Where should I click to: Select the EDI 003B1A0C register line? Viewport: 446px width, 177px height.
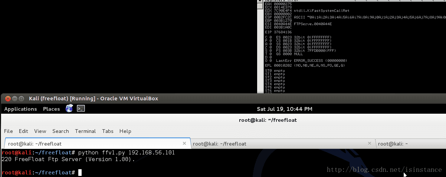coord(278,27)
